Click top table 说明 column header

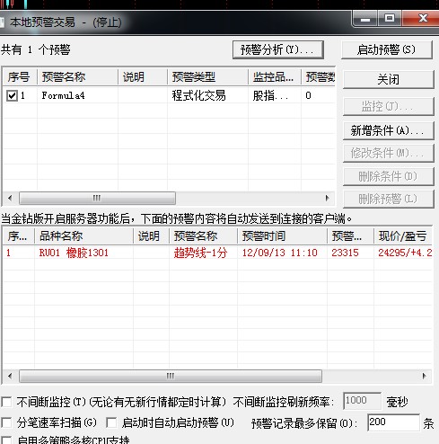click(x=143, y=77)
